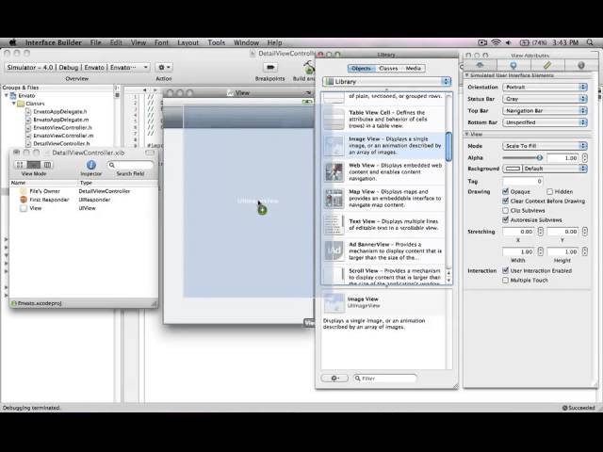
Task: Click the Breakpoints toolbar icon in Xcode
Action: pyautogui.click(x=270, y=68)
